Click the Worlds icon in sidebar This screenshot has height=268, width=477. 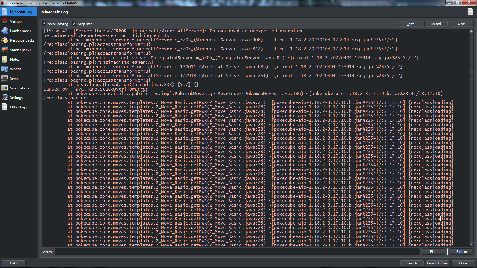point(5,69)
